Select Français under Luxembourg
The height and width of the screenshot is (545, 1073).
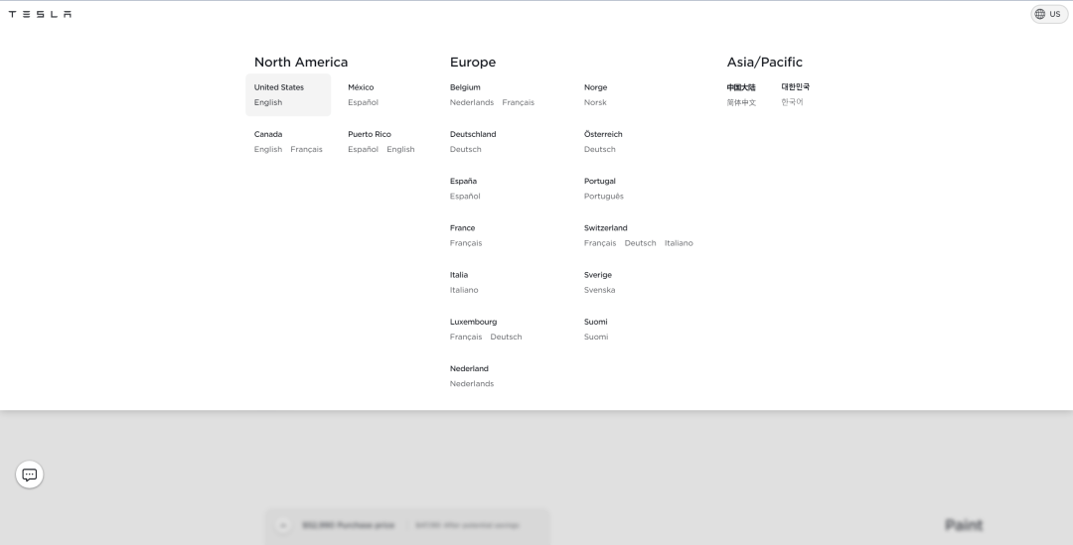click(465, 338)
